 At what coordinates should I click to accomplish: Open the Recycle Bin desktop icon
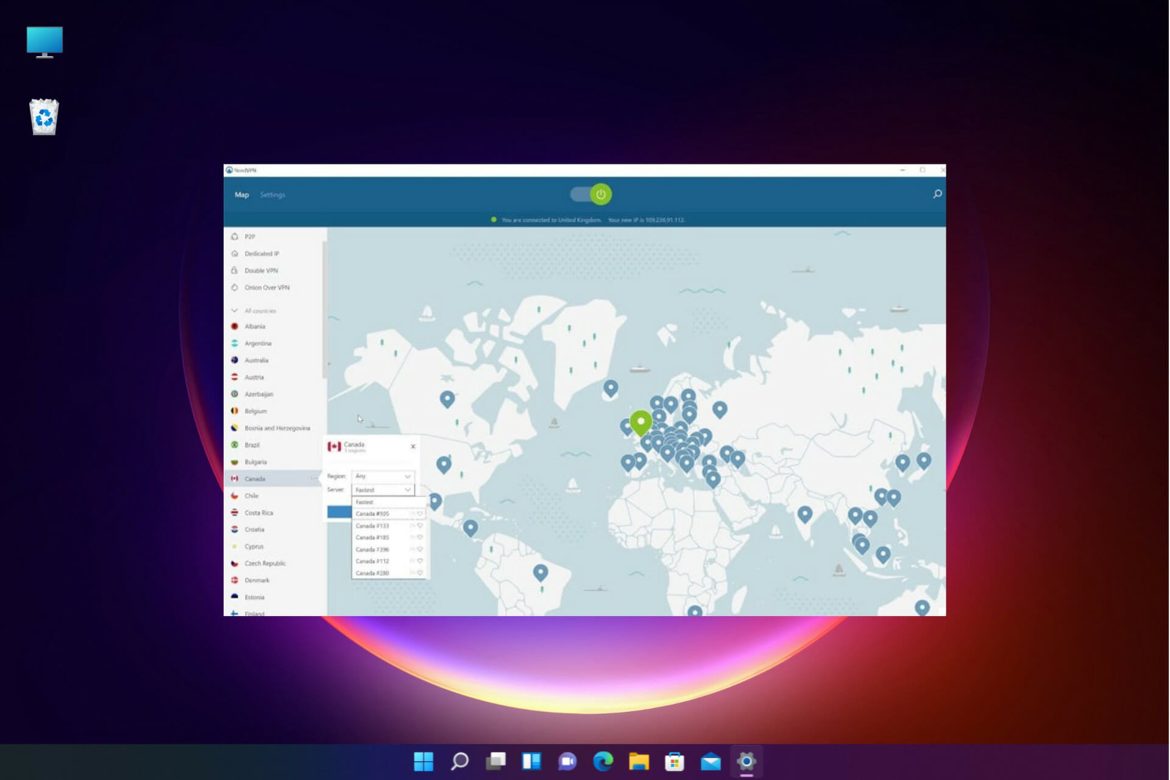tap(44, 117)
